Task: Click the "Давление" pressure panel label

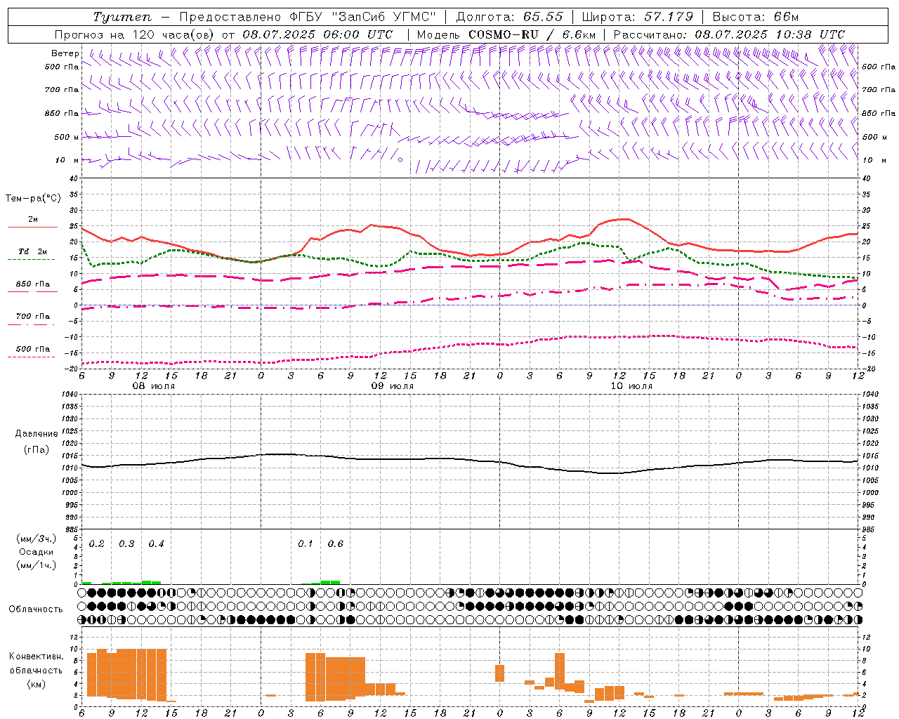Action: [37, 434]
